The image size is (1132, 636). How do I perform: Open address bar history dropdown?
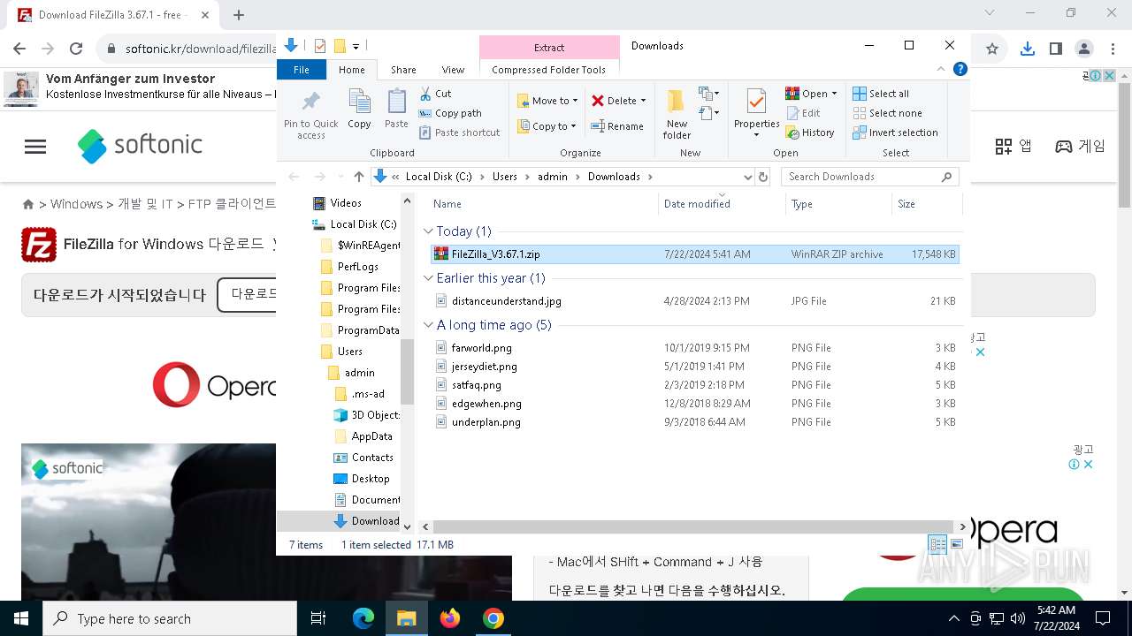tap(747, 177)
